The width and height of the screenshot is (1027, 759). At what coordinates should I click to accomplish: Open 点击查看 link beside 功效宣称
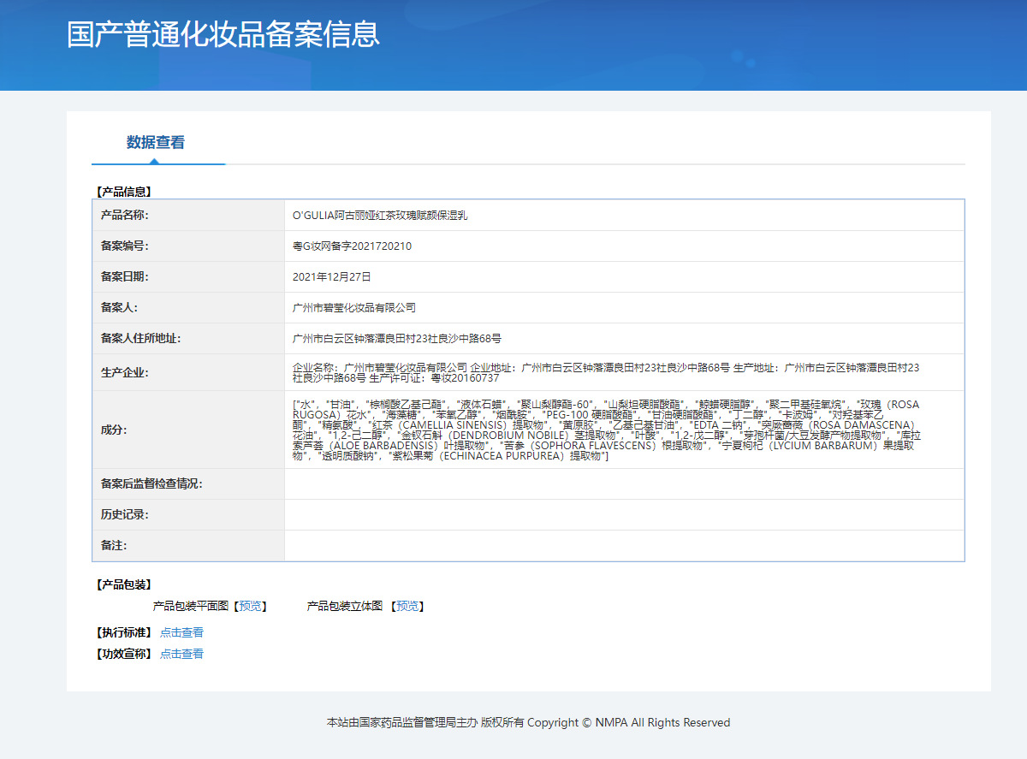coord(181,655)
